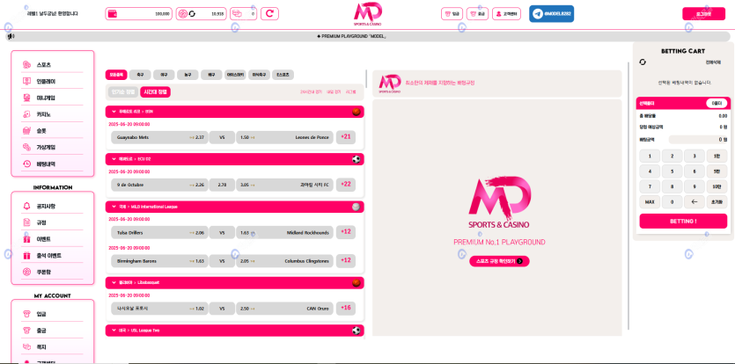This screenshot has width=735, height=364.
Task: Select the 농구 sport tab
Action: [187, 75]
